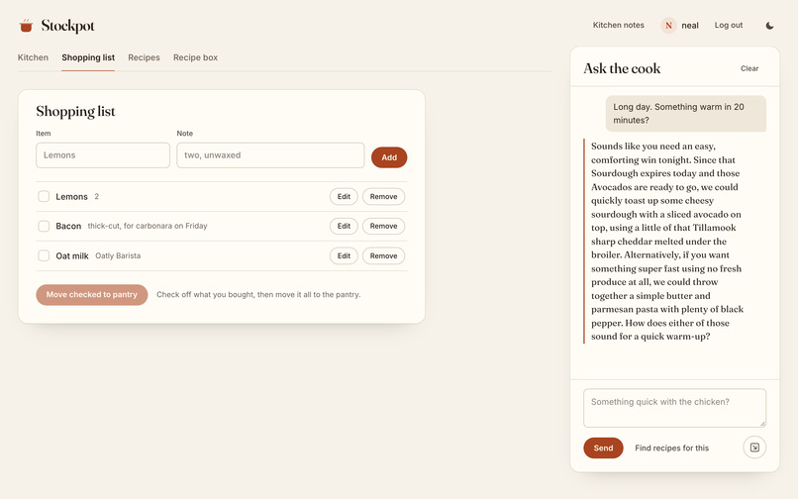Screen dimensions: 798x499
Task: Remove the Oat milk entry
Action: pyautogui.click(x=383, y=255)
